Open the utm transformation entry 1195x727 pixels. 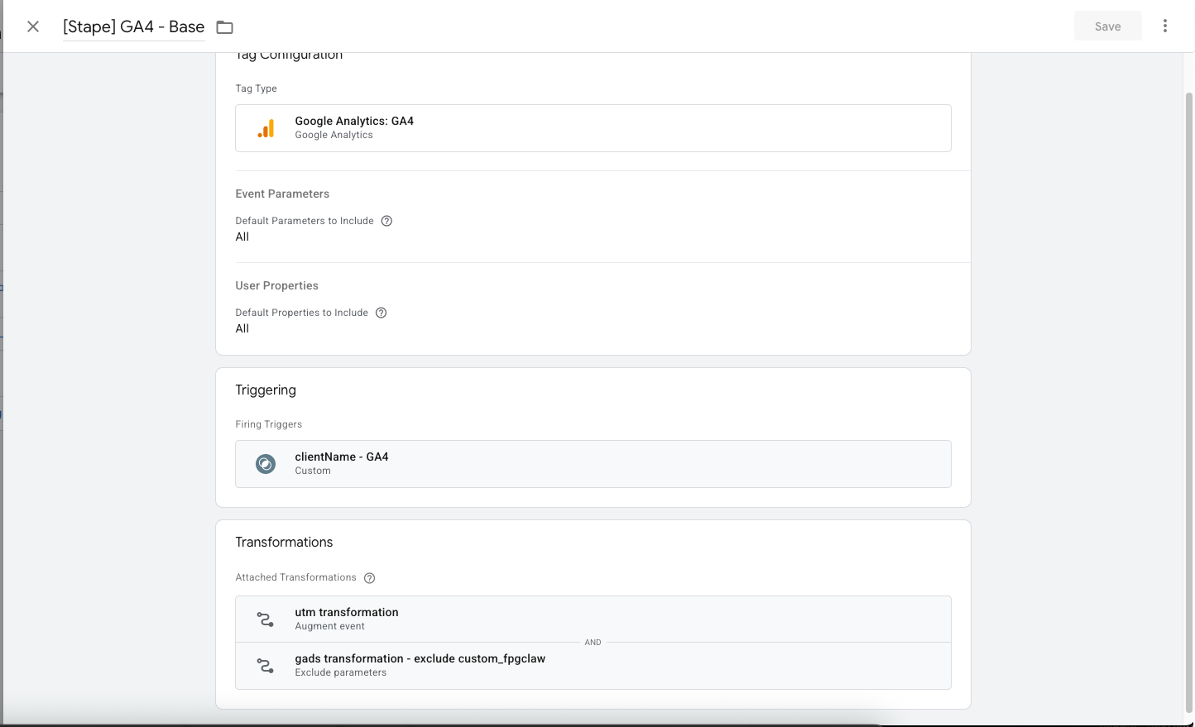tap(593, 619)
